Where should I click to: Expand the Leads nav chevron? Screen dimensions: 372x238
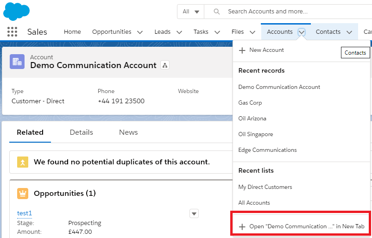(179, 32)
